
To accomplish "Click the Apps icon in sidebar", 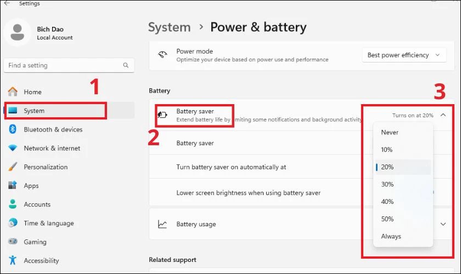I will (x=13, y=186).
